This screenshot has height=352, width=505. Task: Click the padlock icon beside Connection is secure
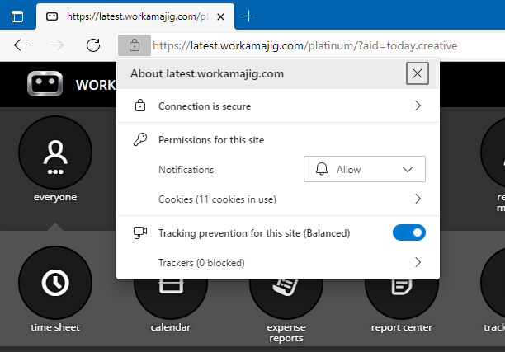pos(140,106)
